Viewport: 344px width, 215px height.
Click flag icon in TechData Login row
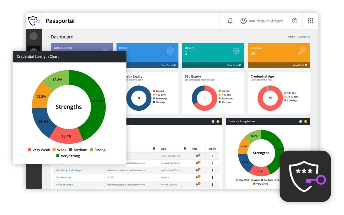click(198, 177)
